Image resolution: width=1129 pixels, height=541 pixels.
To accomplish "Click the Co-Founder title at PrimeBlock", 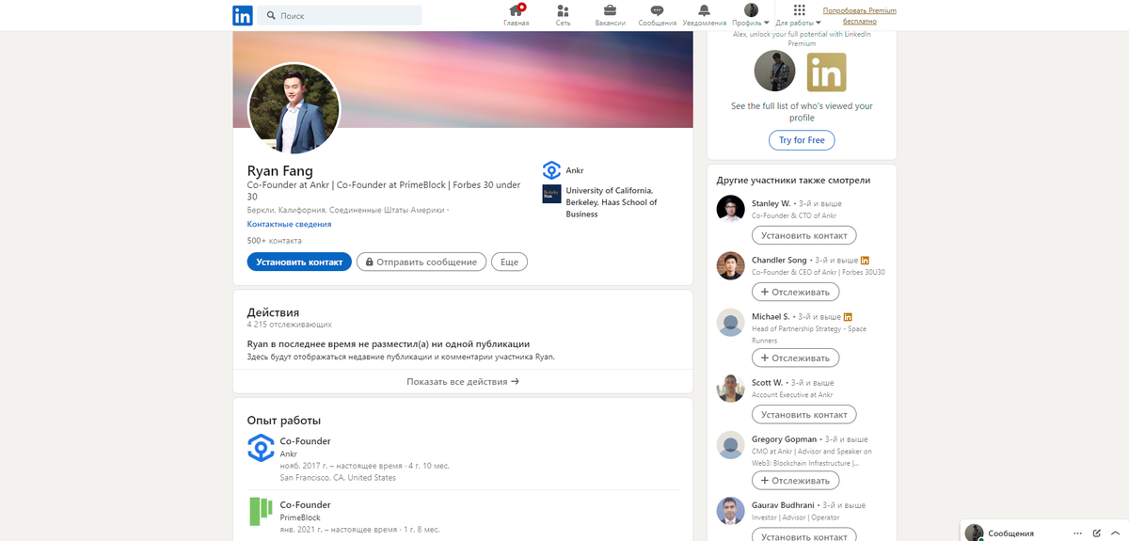I will pos(306,504).
